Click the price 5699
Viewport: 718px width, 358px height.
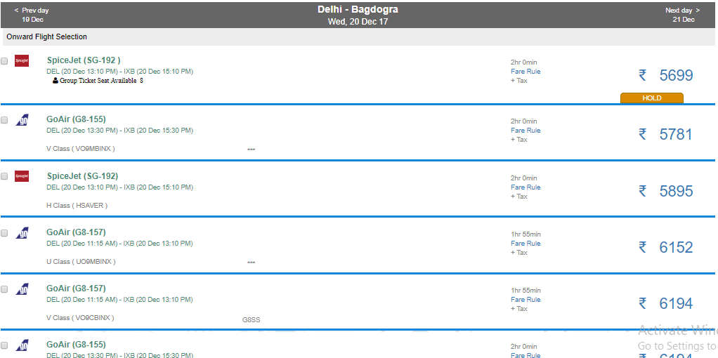pos(676,75)
